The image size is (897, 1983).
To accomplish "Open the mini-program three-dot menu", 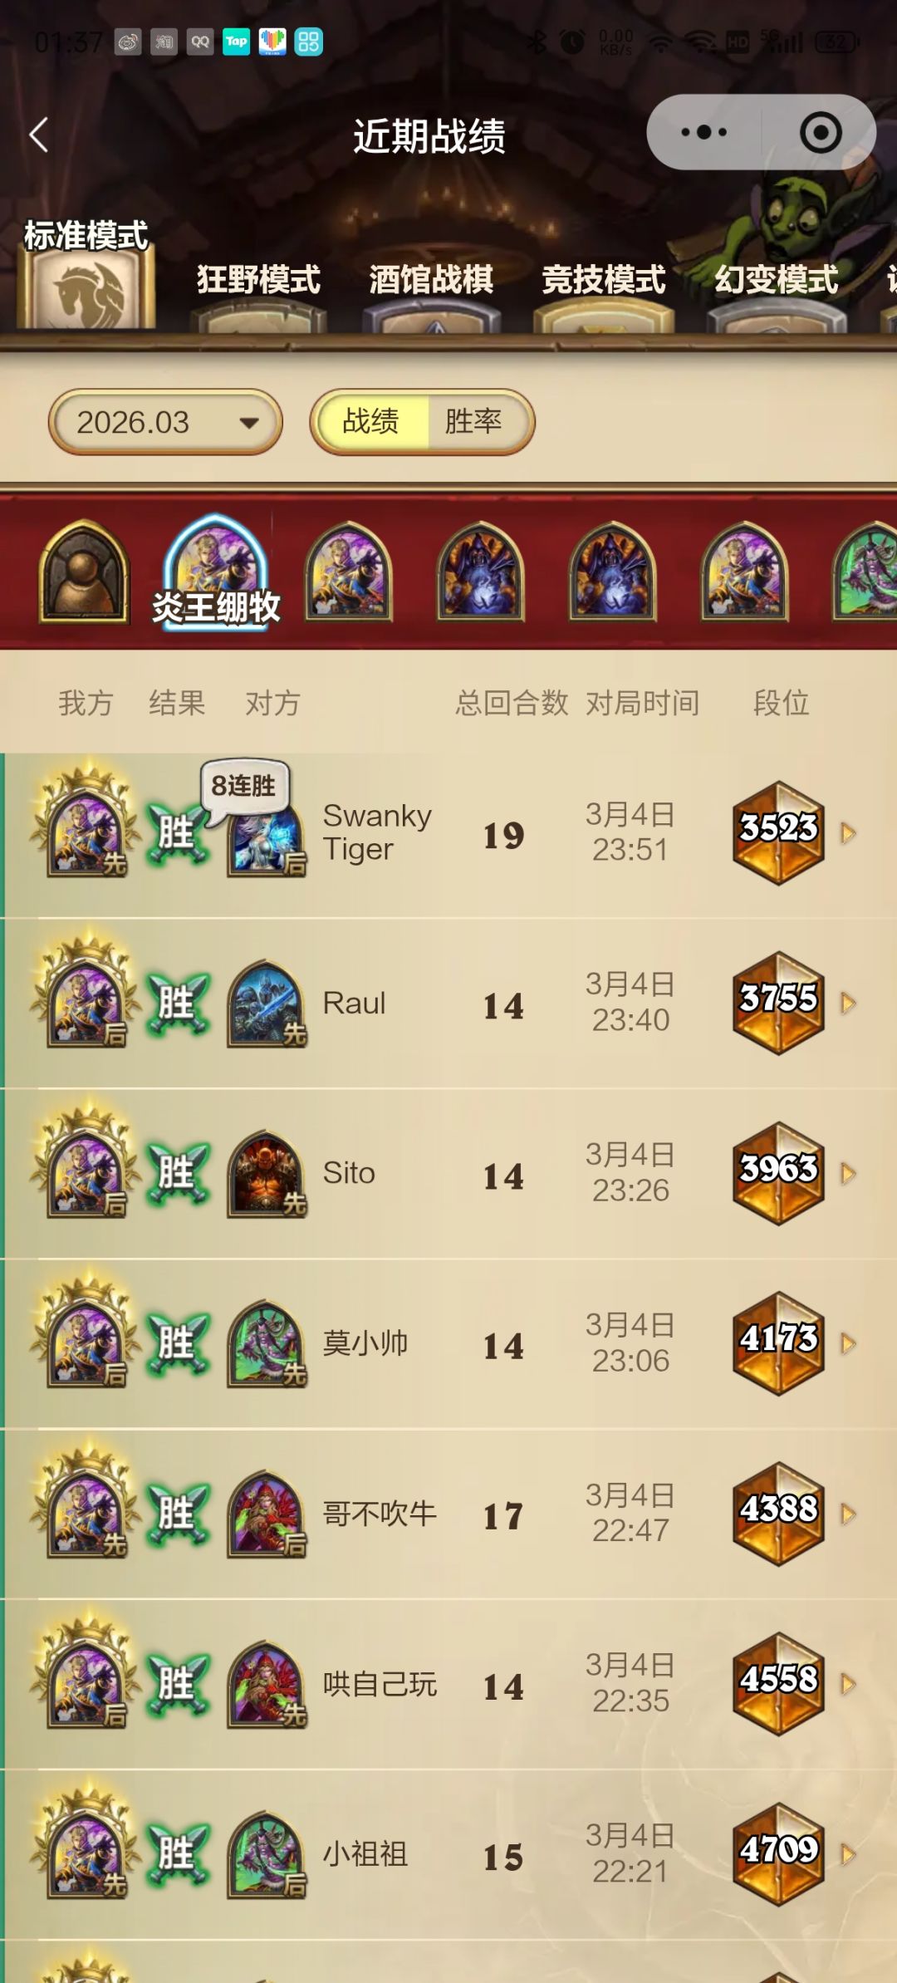I will 703,132.
